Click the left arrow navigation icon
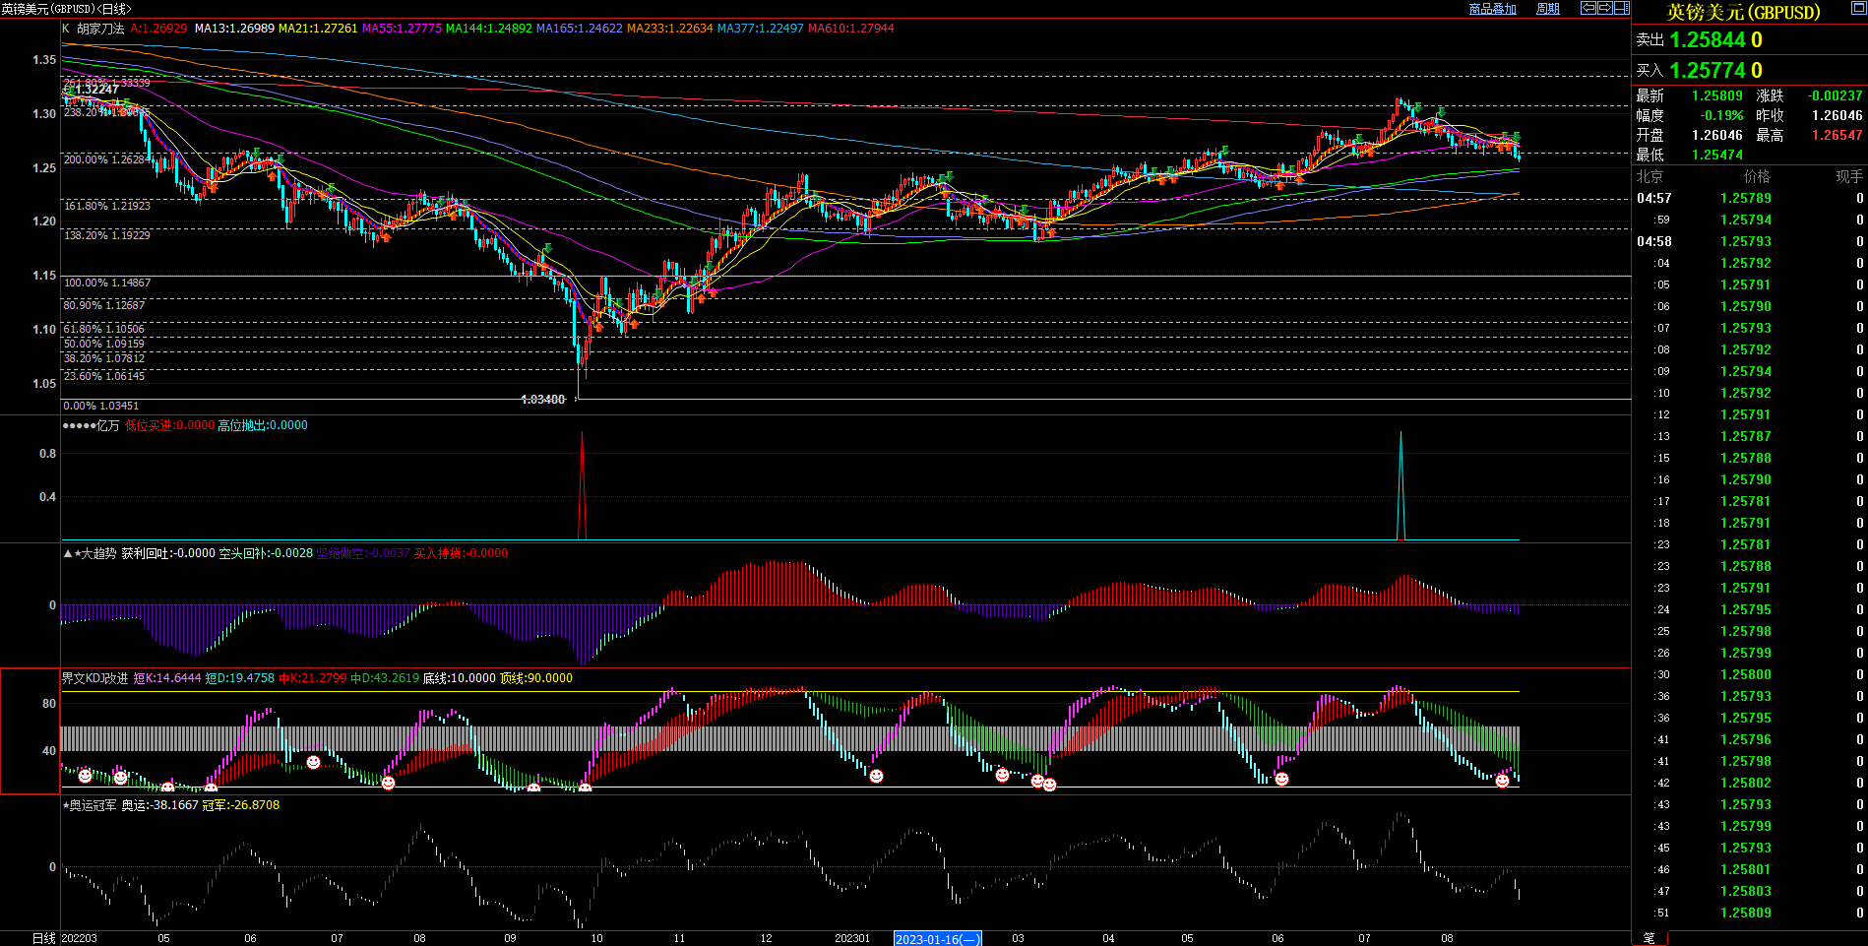Image resolution: width=1868 pixels, height=946 pixels. [x=1588, y=8]
